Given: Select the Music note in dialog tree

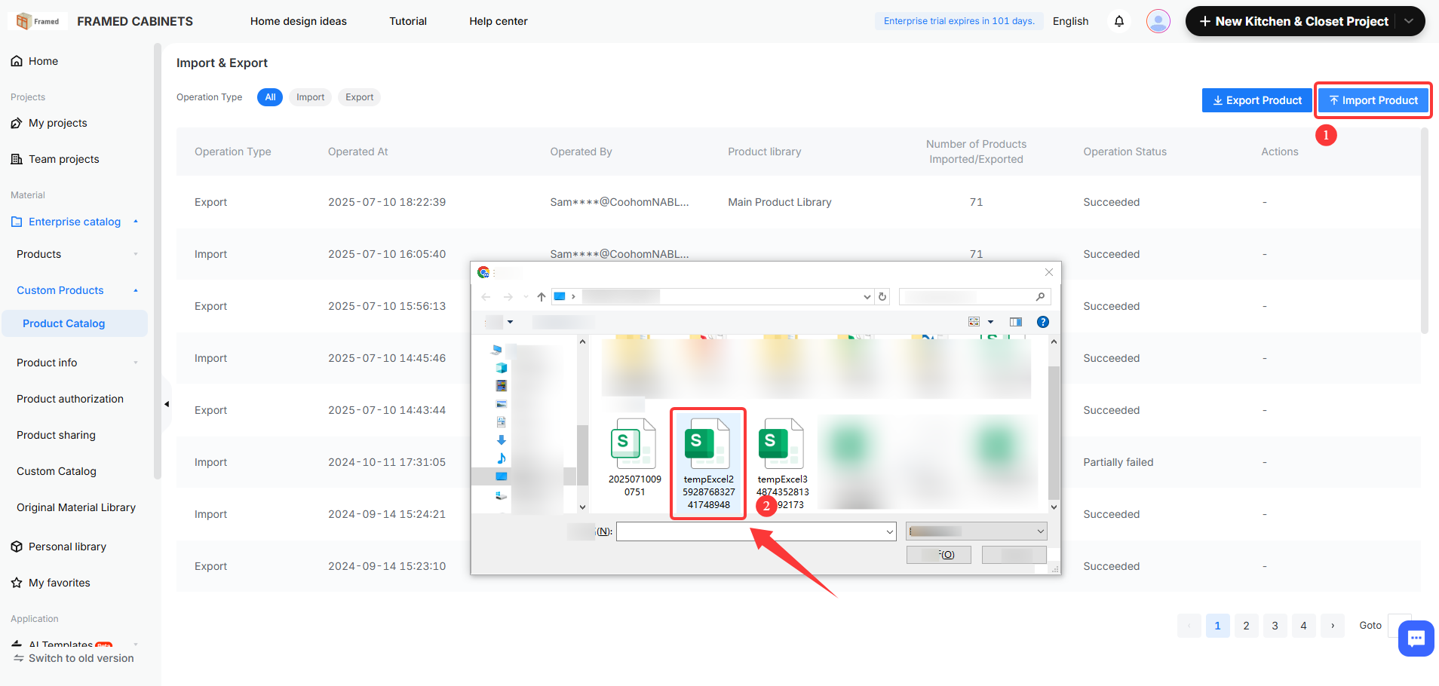Looking at the screenshot, I should click(502, 458).
